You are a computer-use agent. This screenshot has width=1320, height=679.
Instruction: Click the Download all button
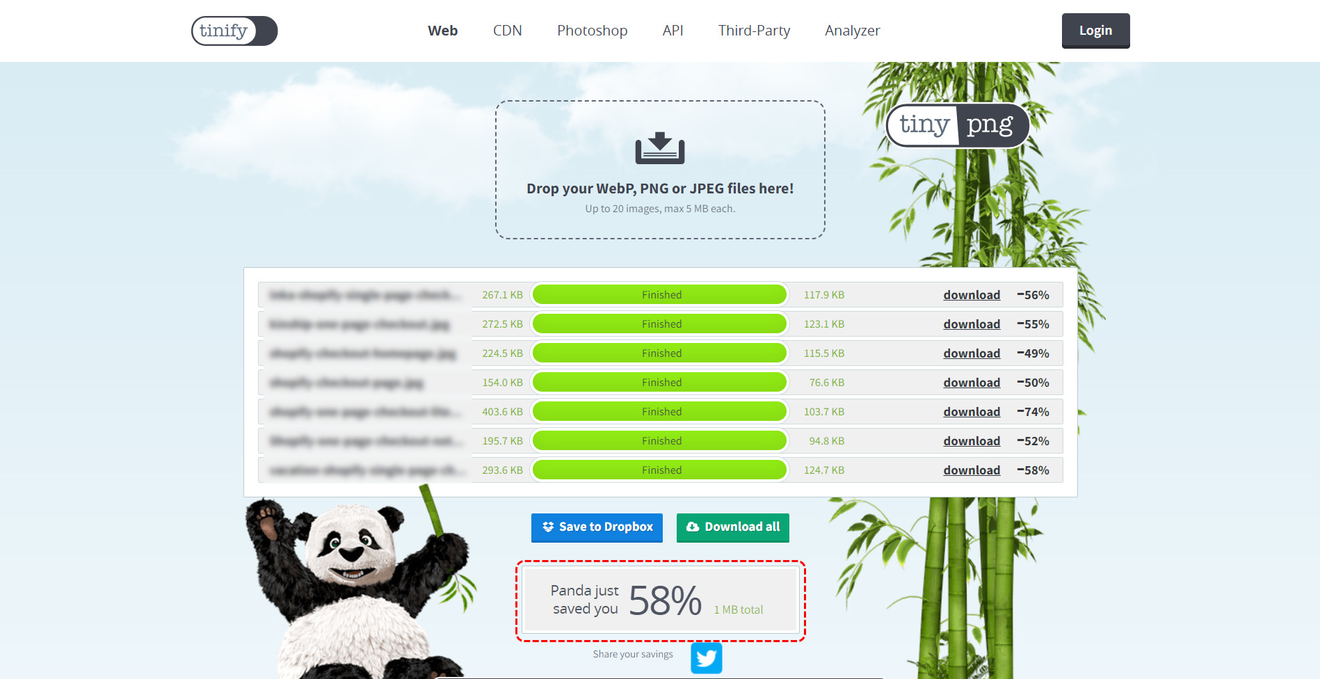click(x=732, y=527)
